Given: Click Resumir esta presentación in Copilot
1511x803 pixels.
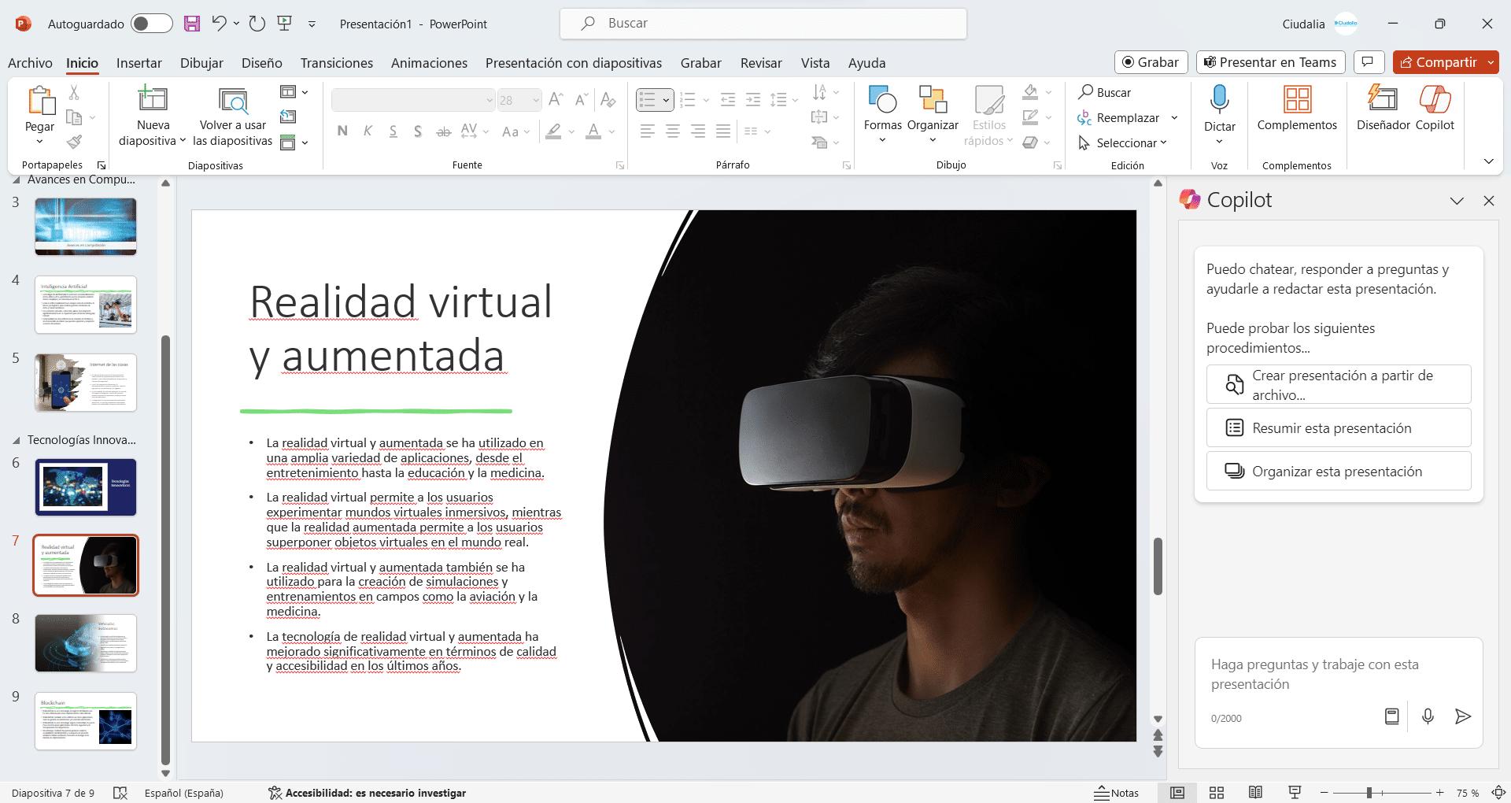Looking at the screenshot, I should point(1338,427).
